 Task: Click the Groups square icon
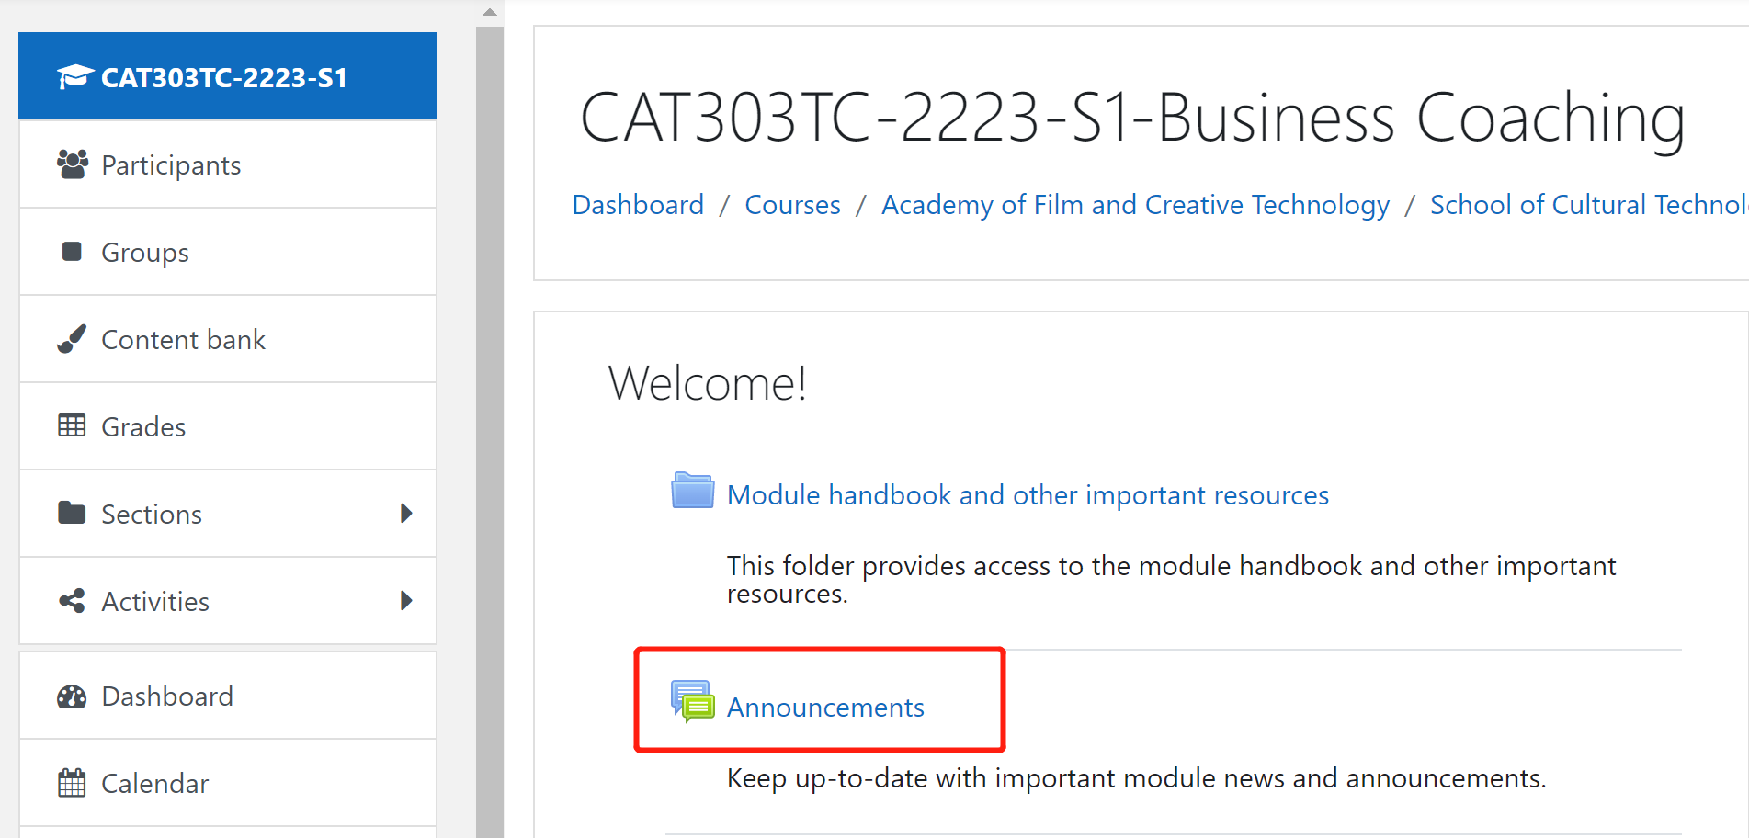[x=72, y=251]
